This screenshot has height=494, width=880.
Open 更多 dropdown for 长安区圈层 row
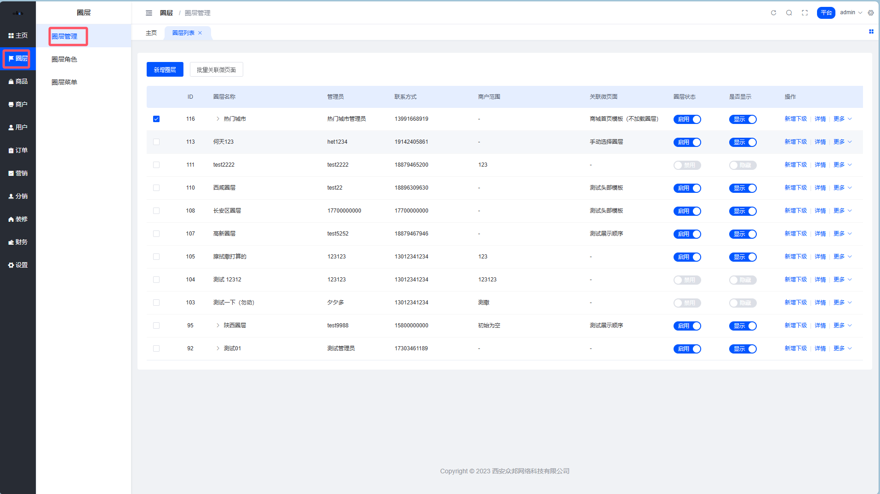pos(842,211)
